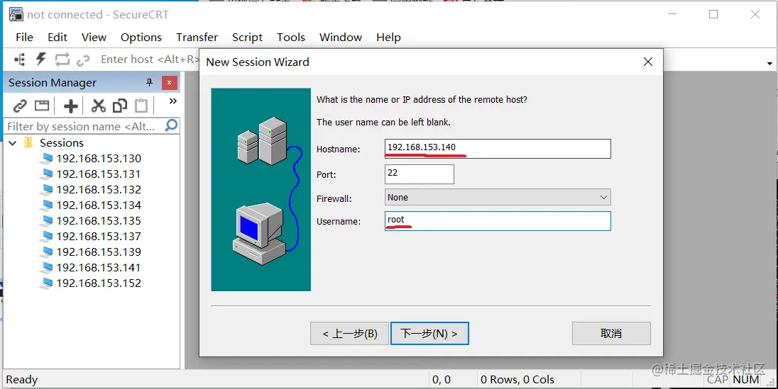778x389 pixels.
Task: Click the CAP status bar indicator
Action: [x=718, y=380]
